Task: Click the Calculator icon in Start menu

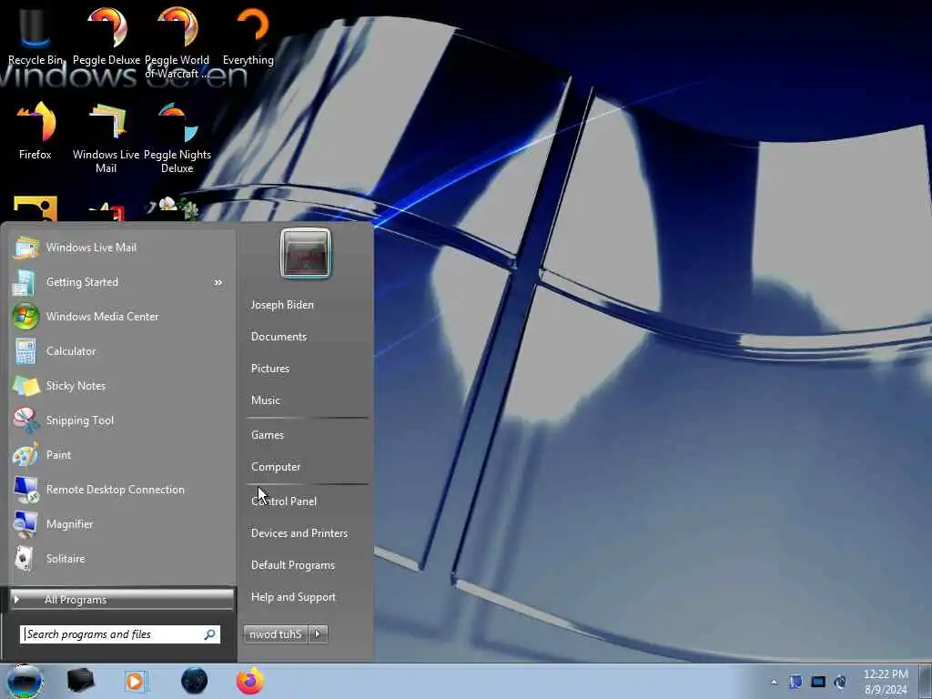Action: click(x=25, y=351)
